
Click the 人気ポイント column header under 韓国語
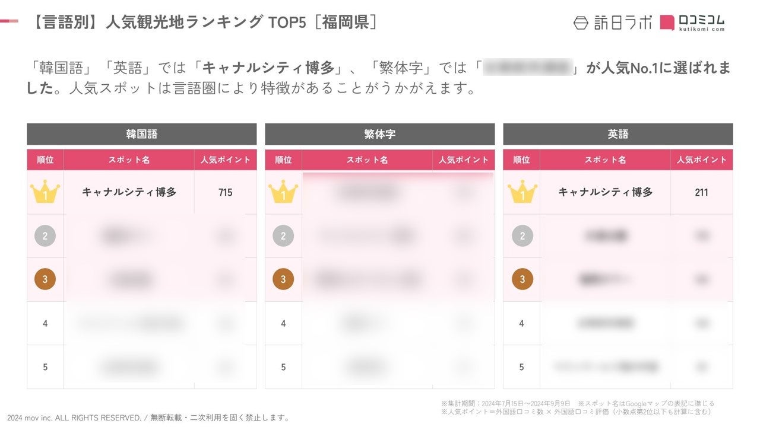[225, 160]
